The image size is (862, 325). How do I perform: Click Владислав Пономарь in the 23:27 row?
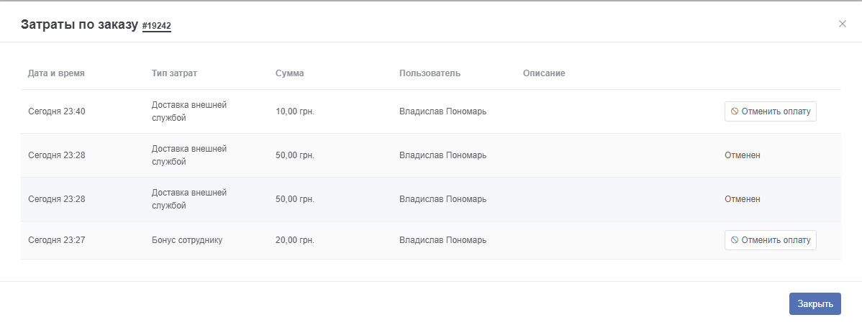point(443,240)
